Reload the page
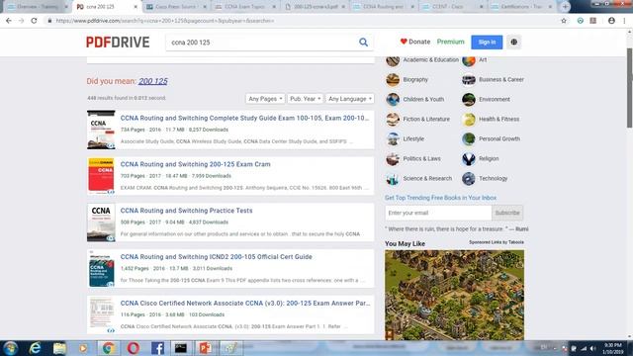633x356 pixels. [x=34, y=21]
